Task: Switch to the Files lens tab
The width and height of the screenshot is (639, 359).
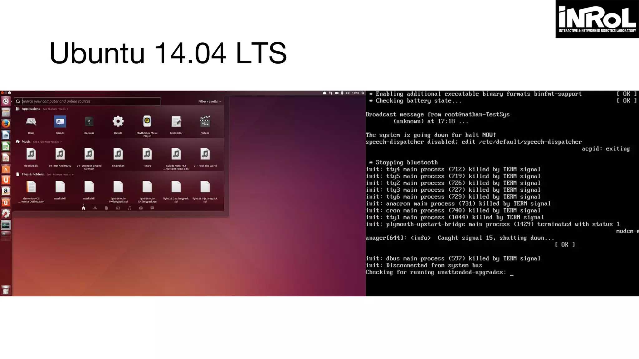Action: [106, 208]
